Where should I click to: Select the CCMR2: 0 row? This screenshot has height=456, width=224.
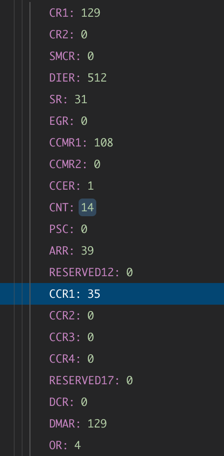click(x=112, y=164)
